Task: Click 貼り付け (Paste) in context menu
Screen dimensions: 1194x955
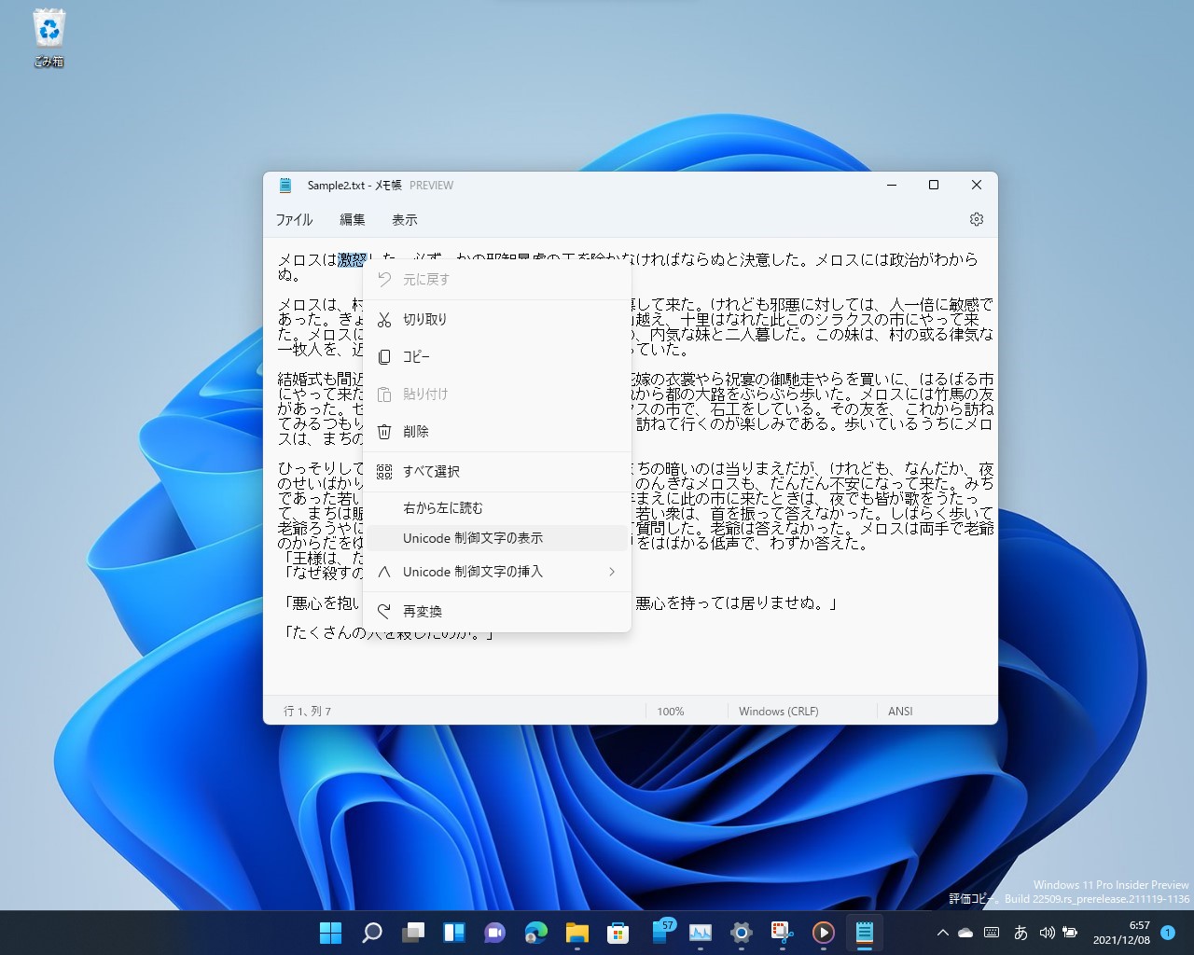Action: (496, 394)
